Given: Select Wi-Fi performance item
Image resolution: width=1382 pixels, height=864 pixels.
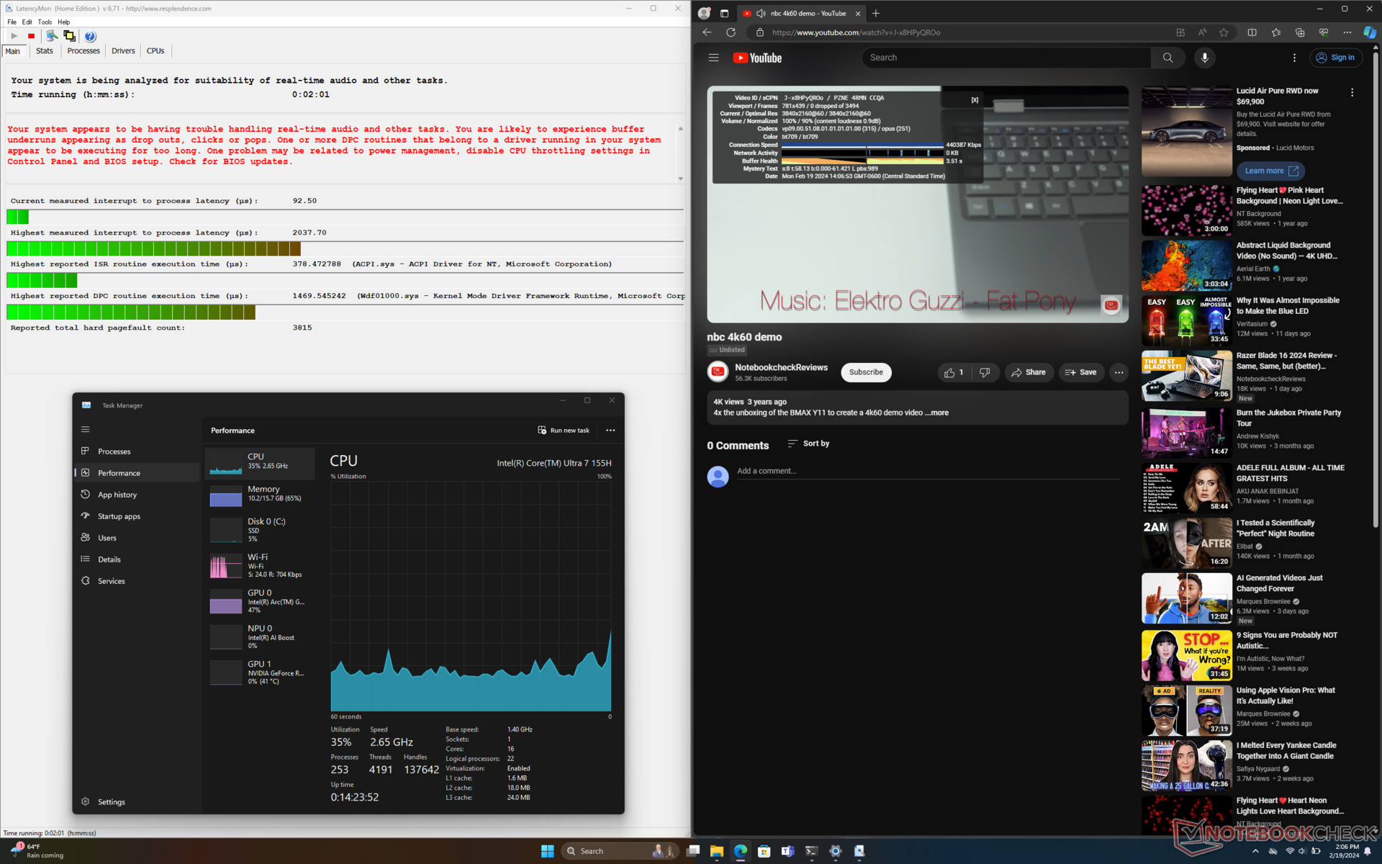Looking at the screenshot, I should [x=259, y=565].
